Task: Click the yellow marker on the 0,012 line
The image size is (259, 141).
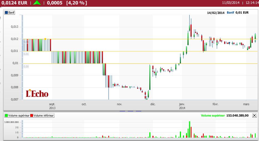Action: tap(45, 39)
